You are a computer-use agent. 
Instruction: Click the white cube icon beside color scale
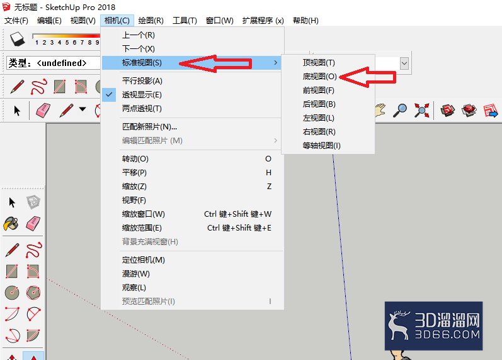(x=18, y=39)
